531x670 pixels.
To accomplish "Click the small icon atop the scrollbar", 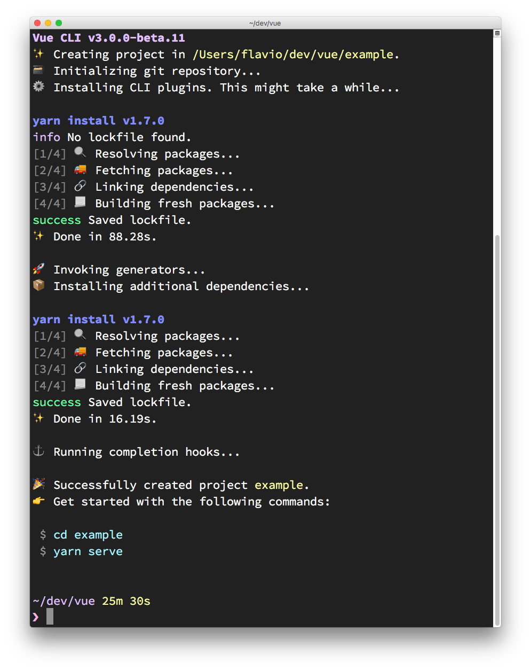I will [x=497, y=34].
